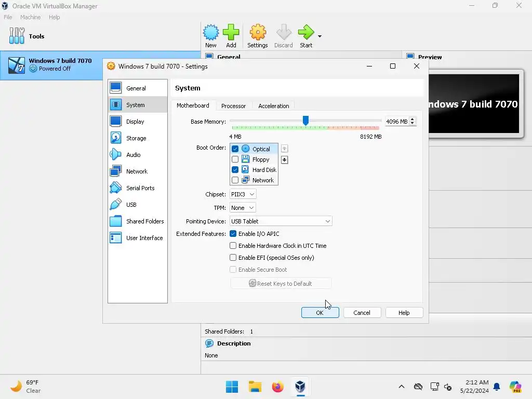This screenshot has width=532, height=399.
Task: Enable EFI (special OSes only)
Action: coord(233,258)
